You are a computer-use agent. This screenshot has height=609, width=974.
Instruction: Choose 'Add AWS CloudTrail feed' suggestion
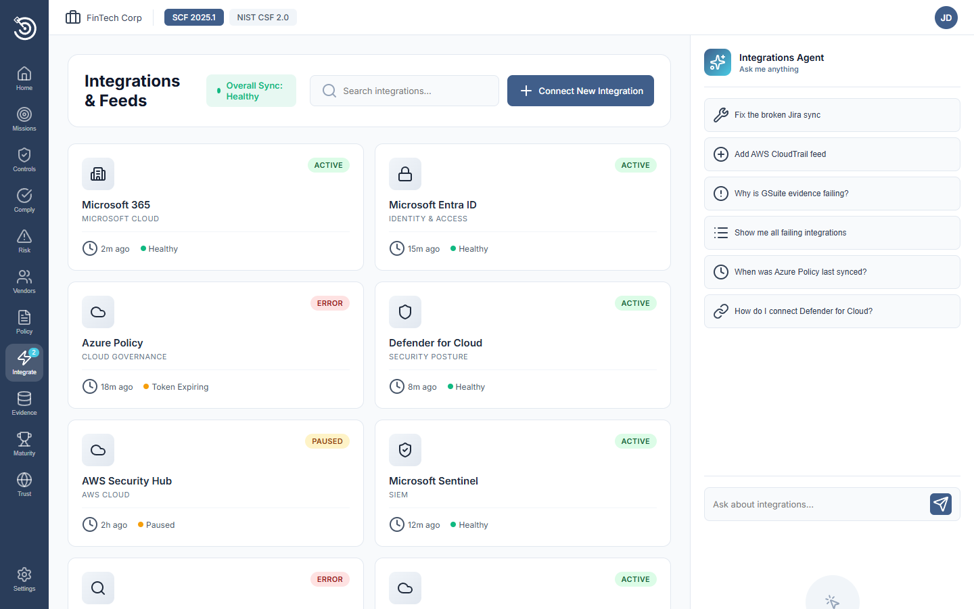832,154
